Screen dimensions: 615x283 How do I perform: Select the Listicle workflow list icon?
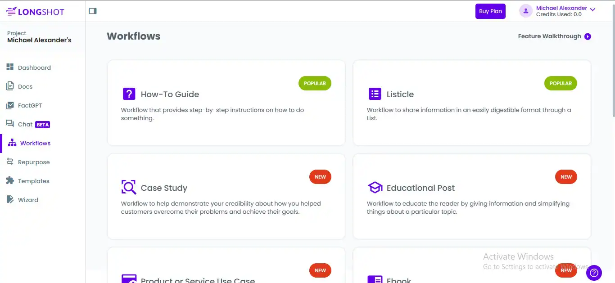[375, 94]
